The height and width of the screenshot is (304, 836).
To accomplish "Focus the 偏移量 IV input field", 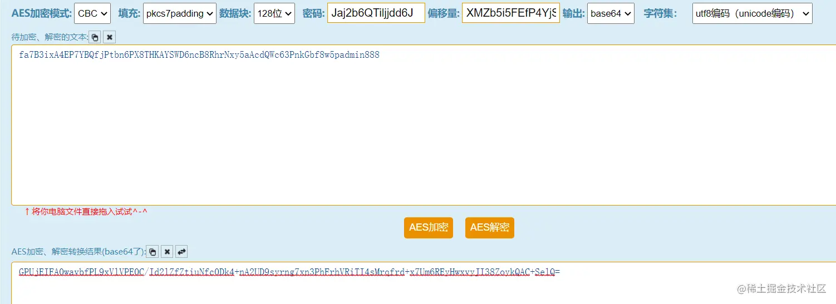I will coord(511,13).
